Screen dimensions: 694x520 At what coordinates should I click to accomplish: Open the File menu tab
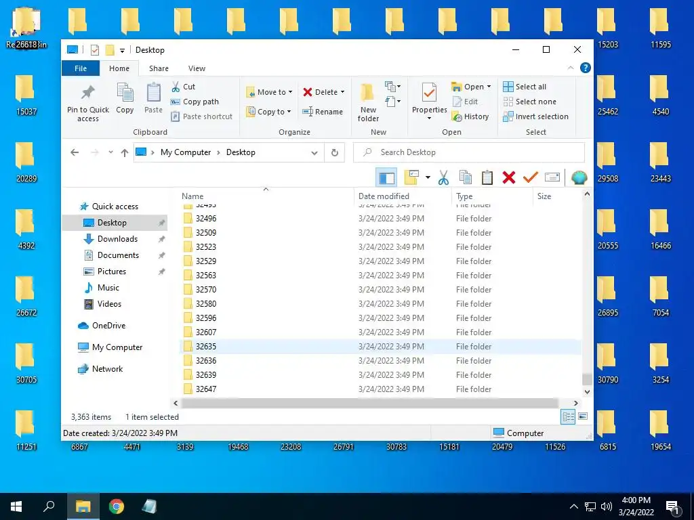pos(81,68)
